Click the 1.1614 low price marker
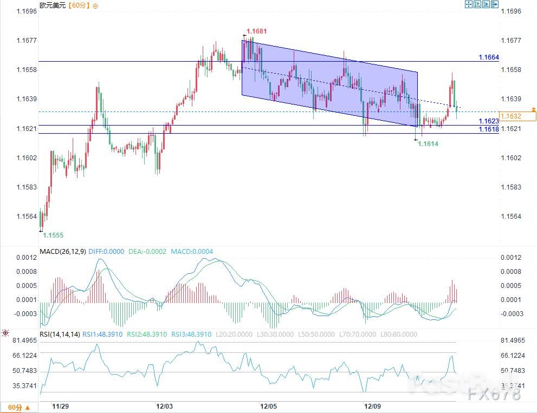537x413 pixels. [428, 144]
